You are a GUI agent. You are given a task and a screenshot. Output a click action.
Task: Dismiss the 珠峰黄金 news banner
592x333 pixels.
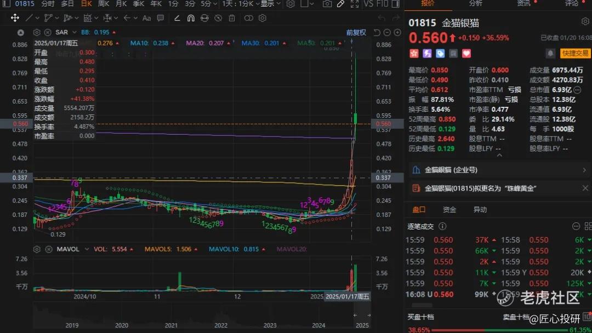585,188
